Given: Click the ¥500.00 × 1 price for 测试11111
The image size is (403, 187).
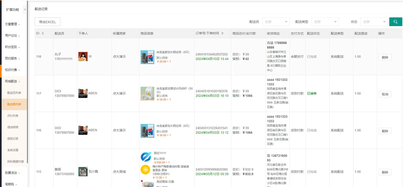Looking at the screenshot, I should pos(162,163).
